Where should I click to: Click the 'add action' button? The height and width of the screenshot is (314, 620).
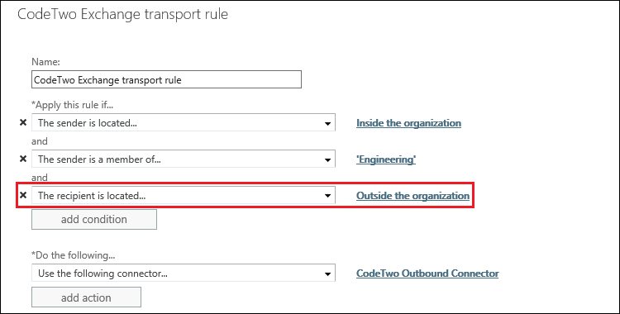click(x=86, y=297)
